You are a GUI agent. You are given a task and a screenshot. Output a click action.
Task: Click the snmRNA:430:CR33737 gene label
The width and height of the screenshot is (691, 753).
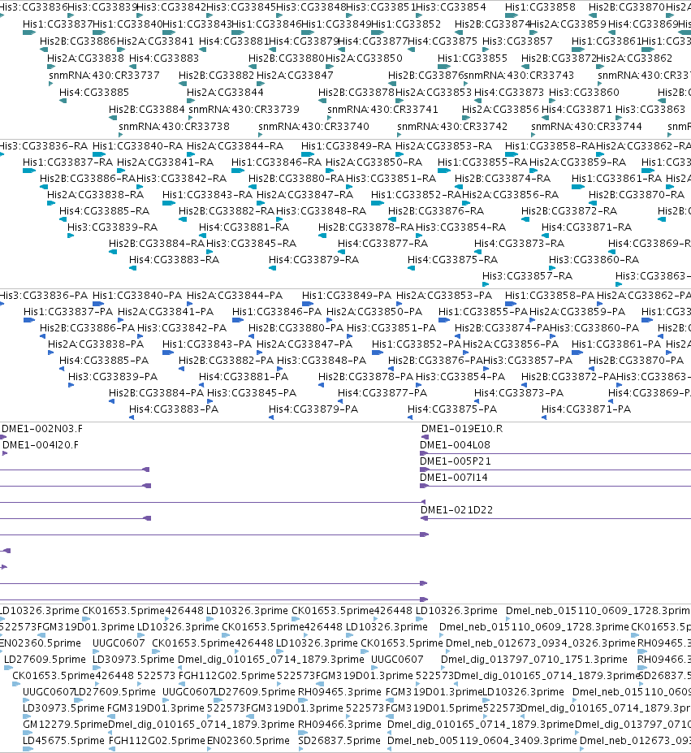tap(104, 76)
